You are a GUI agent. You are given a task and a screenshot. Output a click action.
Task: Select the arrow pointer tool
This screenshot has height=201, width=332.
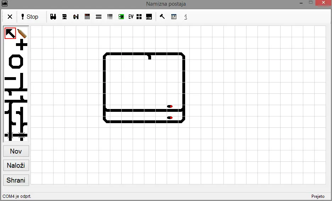[10, 33]
